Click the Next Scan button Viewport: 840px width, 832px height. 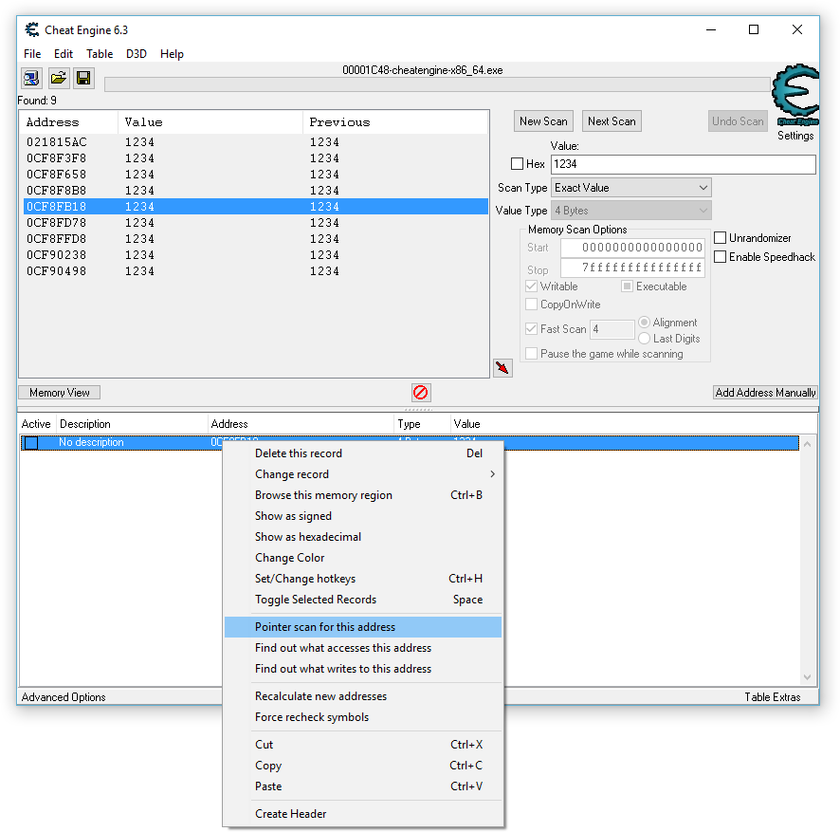(x=612, y=121)
